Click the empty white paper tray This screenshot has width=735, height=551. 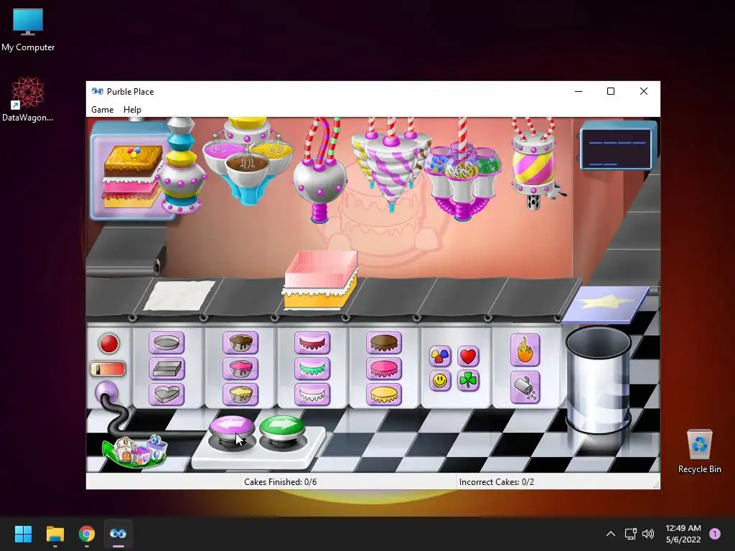[x=179, y=295]
